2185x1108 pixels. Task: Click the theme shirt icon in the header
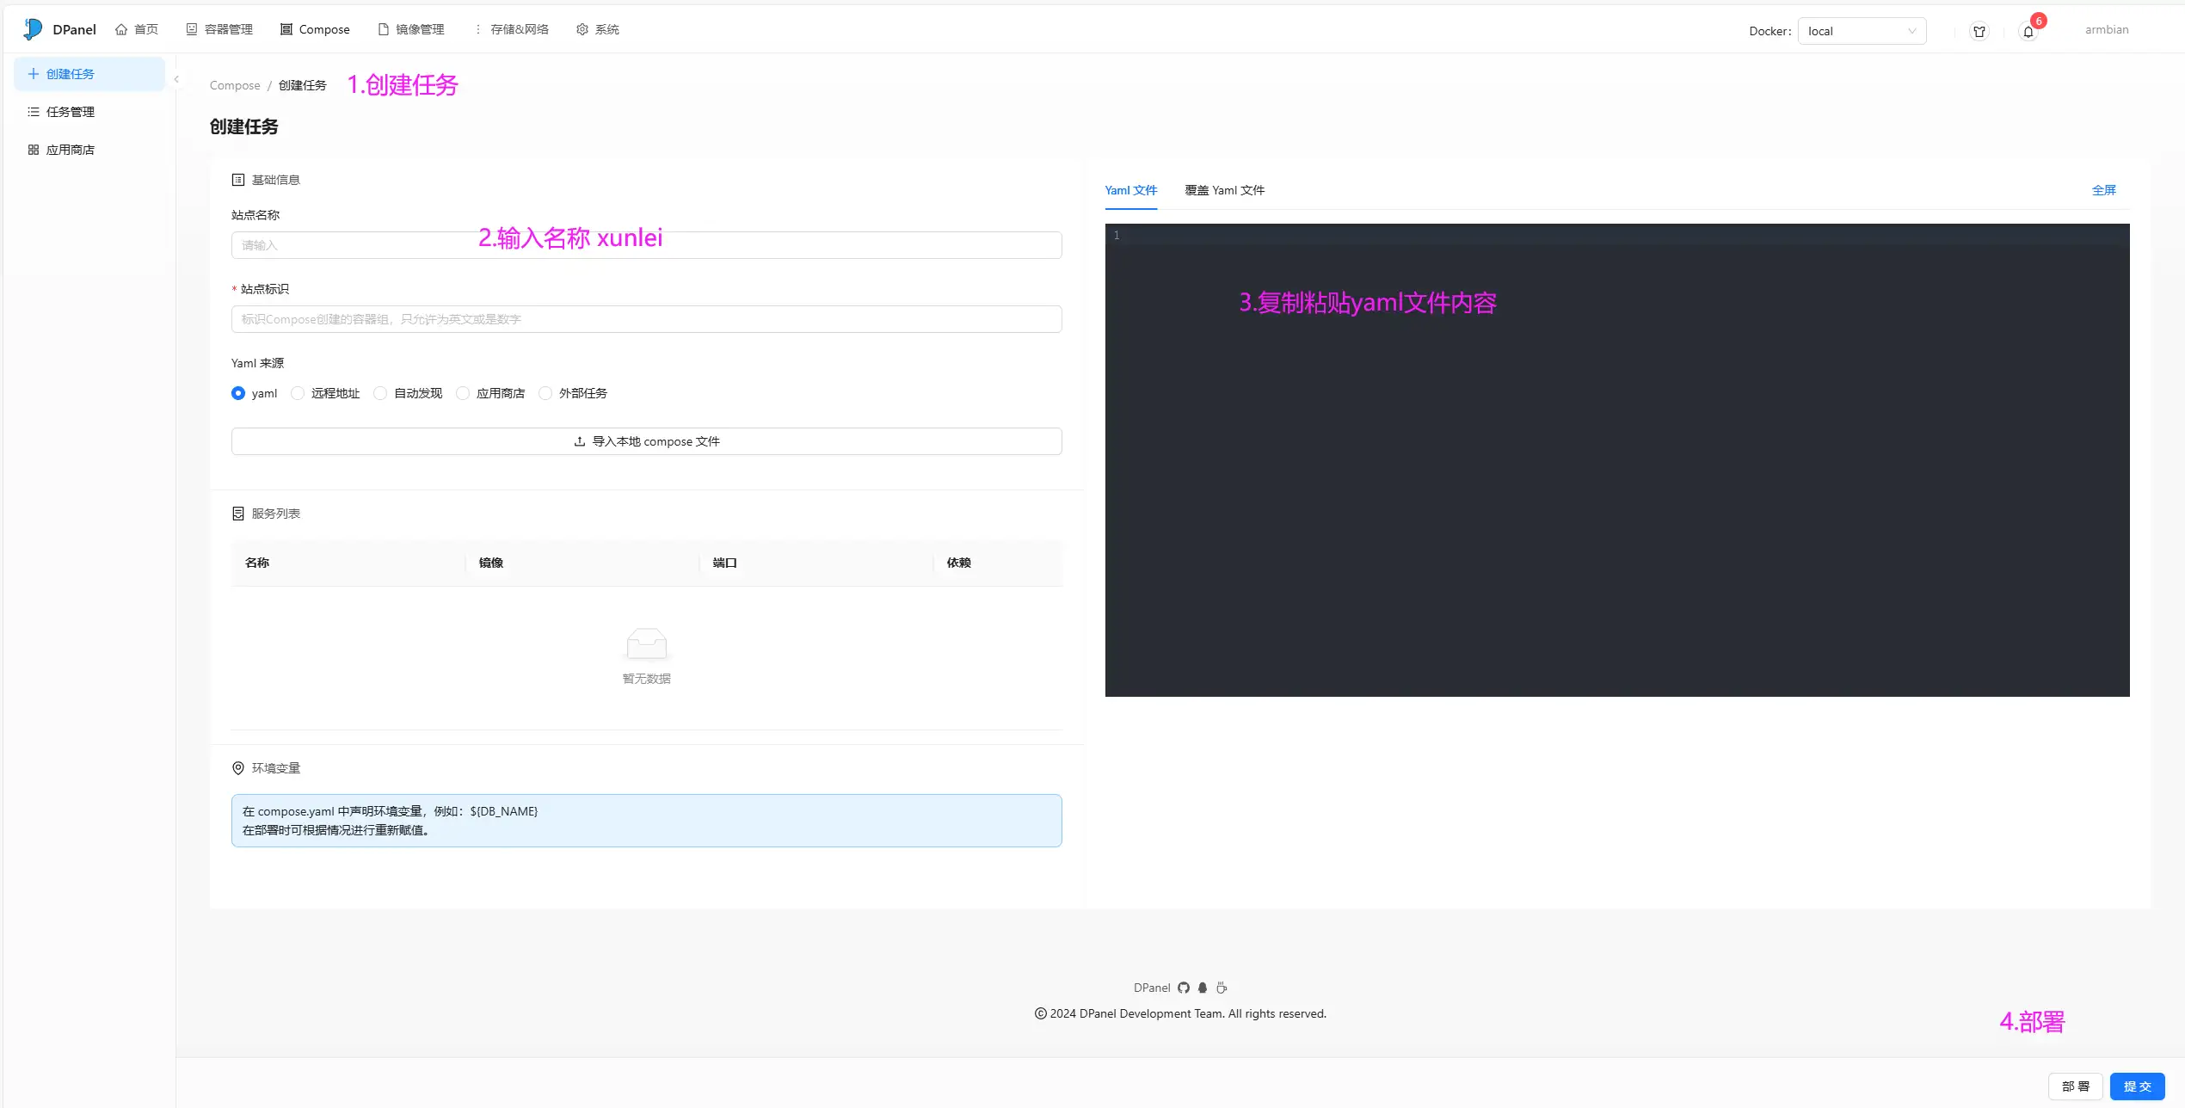pyautogui.click(x=1979, y=30)
